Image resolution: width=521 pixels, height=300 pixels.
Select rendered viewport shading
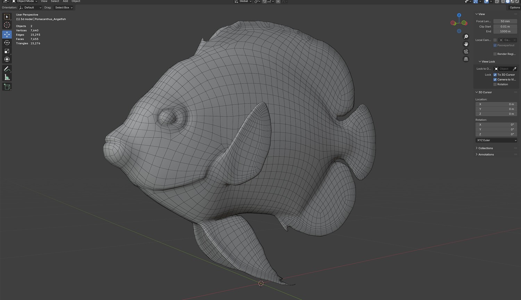516,1
